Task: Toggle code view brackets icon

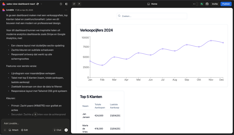Action: [x=194, y=4]
